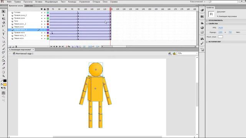Viewport: 246px width, 138px height.
Task: Open the Управление menu
Action: (x=85, y=2)
